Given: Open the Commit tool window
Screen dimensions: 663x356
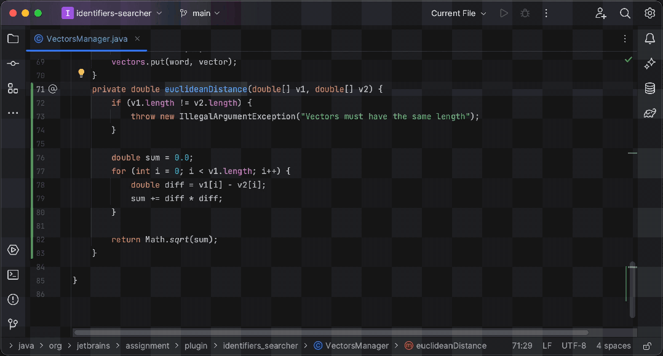Looking at the screenshot, I should pos(12,63).
